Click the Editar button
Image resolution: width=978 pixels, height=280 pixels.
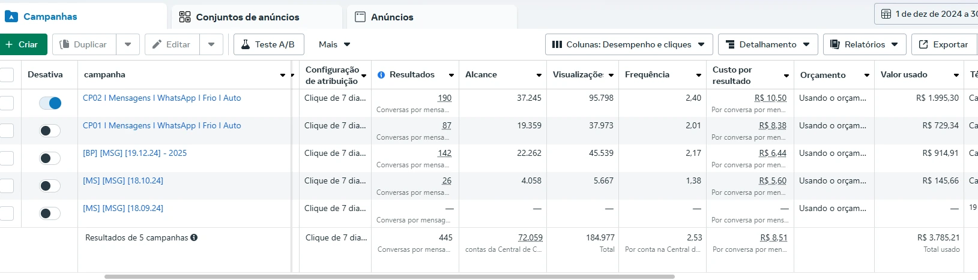[172, 44]
